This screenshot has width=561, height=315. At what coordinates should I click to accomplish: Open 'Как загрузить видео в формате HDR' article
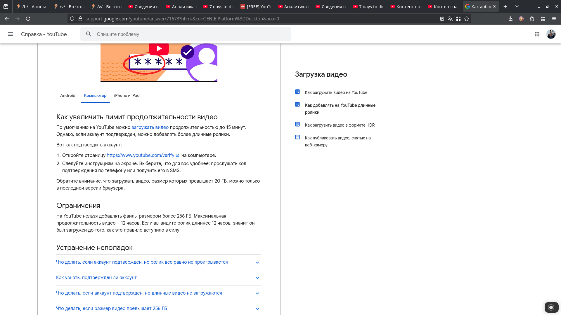(x=340, y=125)
